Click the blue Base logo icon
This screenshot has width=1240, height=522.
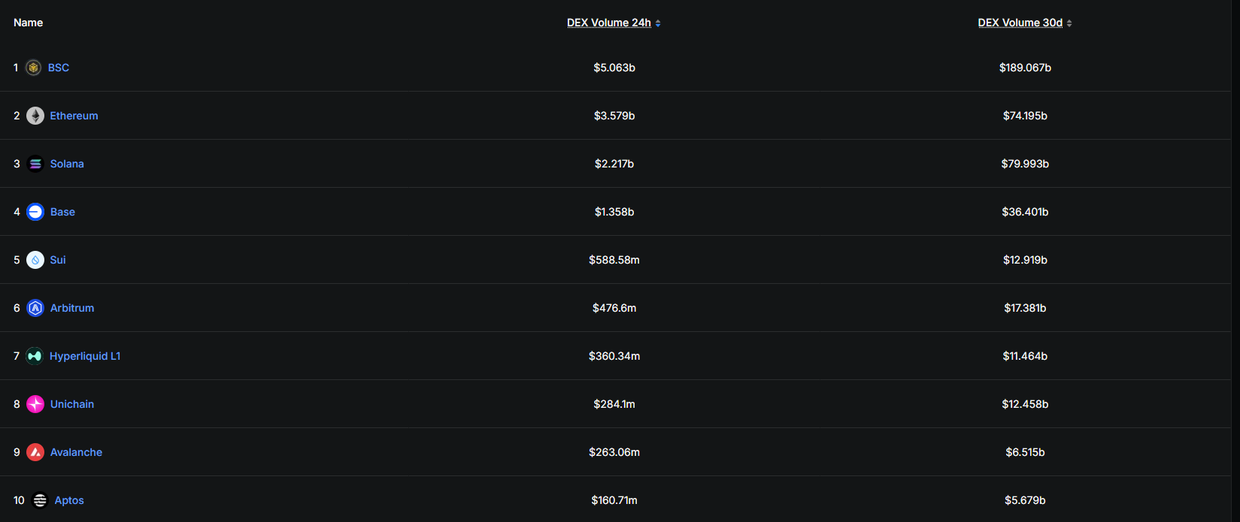point(35,212)
